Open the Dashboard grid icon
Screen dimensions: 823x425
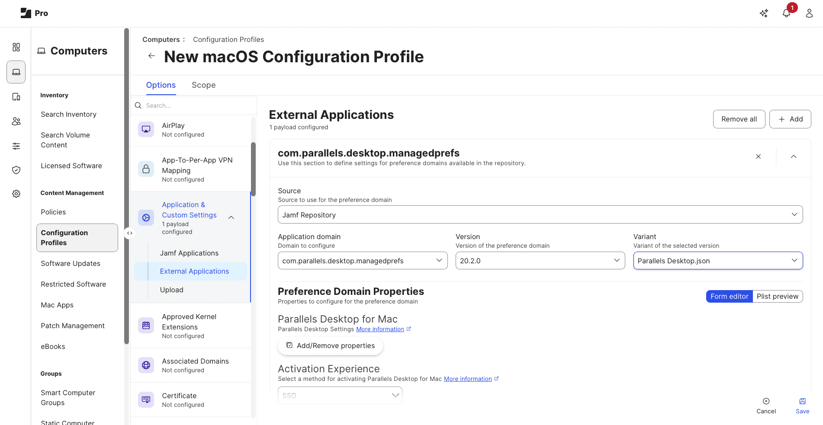tap(16, 47)
